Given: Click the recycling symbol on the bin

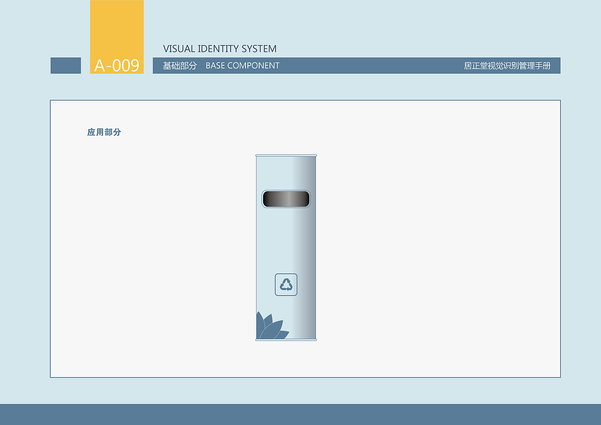Looking at the screenshot, I should click(x=286, y=285).
